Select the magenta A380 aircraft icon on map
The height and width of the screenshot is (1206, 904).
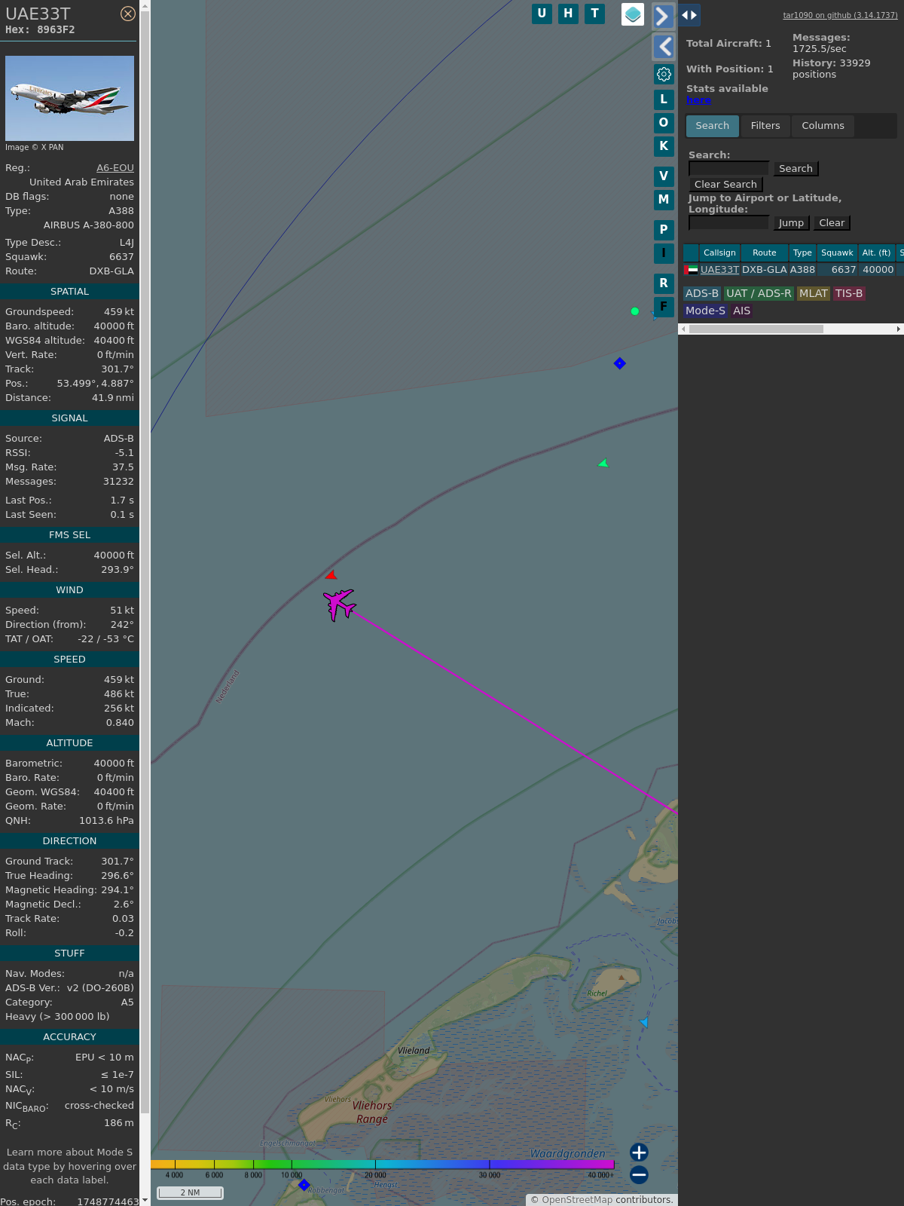[339, 604]
